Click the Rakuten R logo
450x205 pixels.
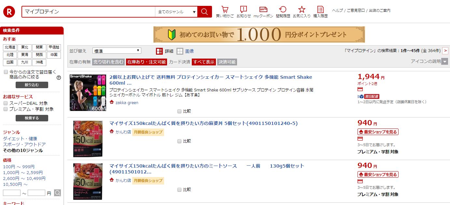[9, 12]
